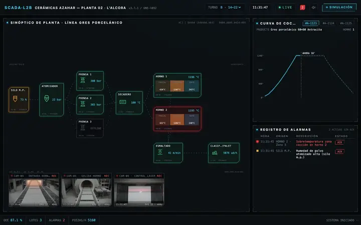Click the Sobretemperatura zona cocción alarm description
The width and height of the screenshot is (361, 225).
314,143
